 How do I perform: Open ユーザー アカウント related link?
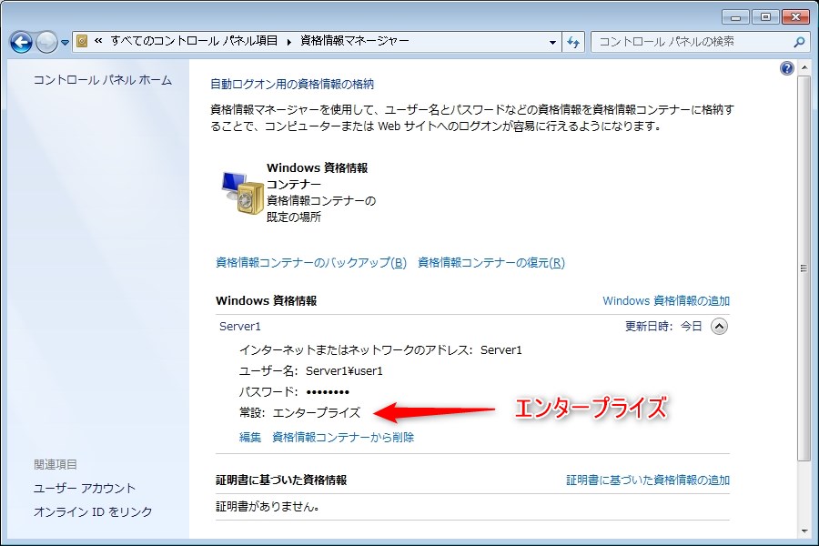(85, 488)
